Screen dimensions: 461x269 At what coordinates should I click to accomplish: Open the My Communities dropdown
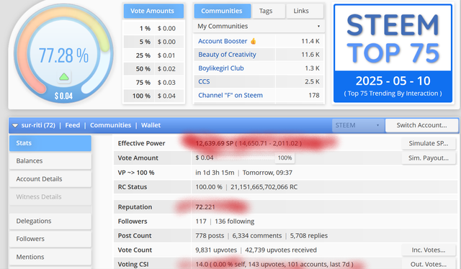pos(259,26)
